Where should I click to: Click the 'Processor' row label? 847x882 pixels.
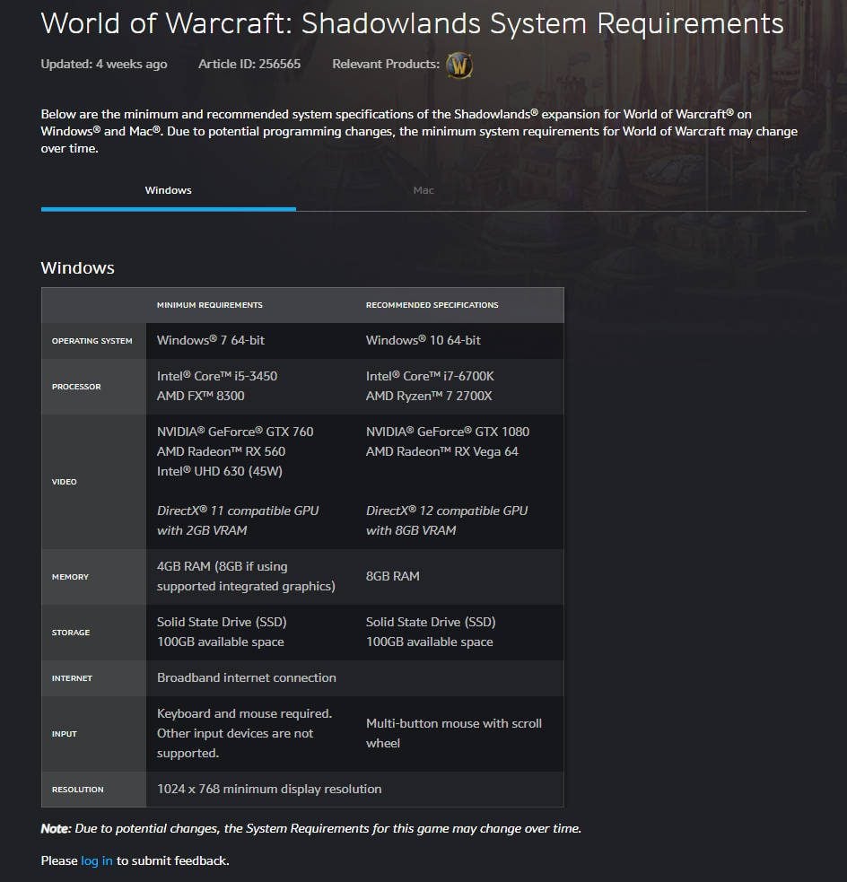(x=76, y=387)
